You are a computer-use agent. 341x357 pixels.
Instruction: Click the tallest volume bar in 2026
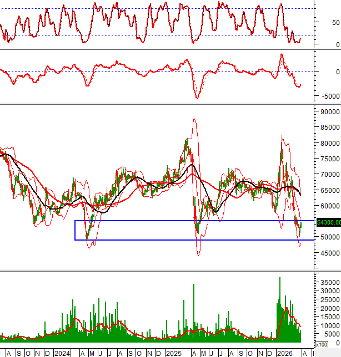pos(279,278)
